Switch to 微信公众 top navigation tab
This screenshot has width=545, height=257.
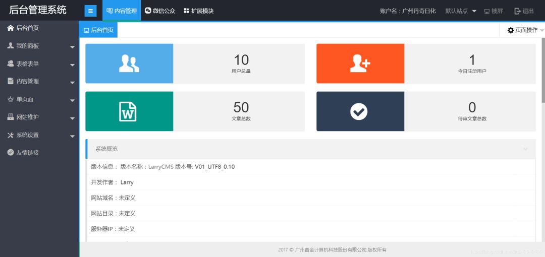(160, 11)
